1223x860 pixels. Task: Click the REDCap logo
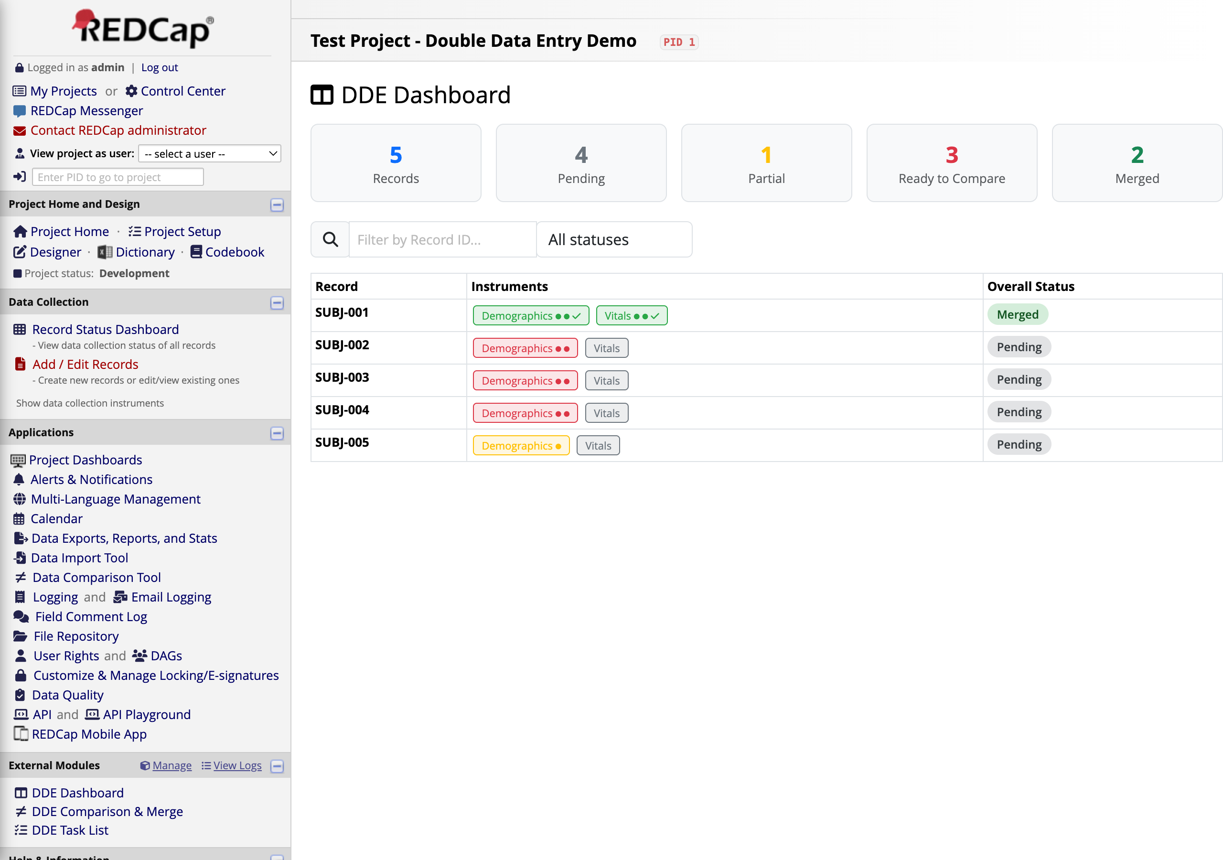pyautogui.click(x=143, y=28)
